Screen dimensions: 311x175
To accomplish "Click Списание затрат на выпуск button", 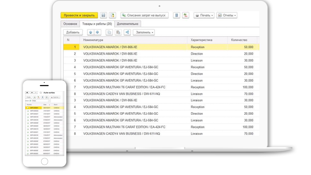I will point(144,15).
